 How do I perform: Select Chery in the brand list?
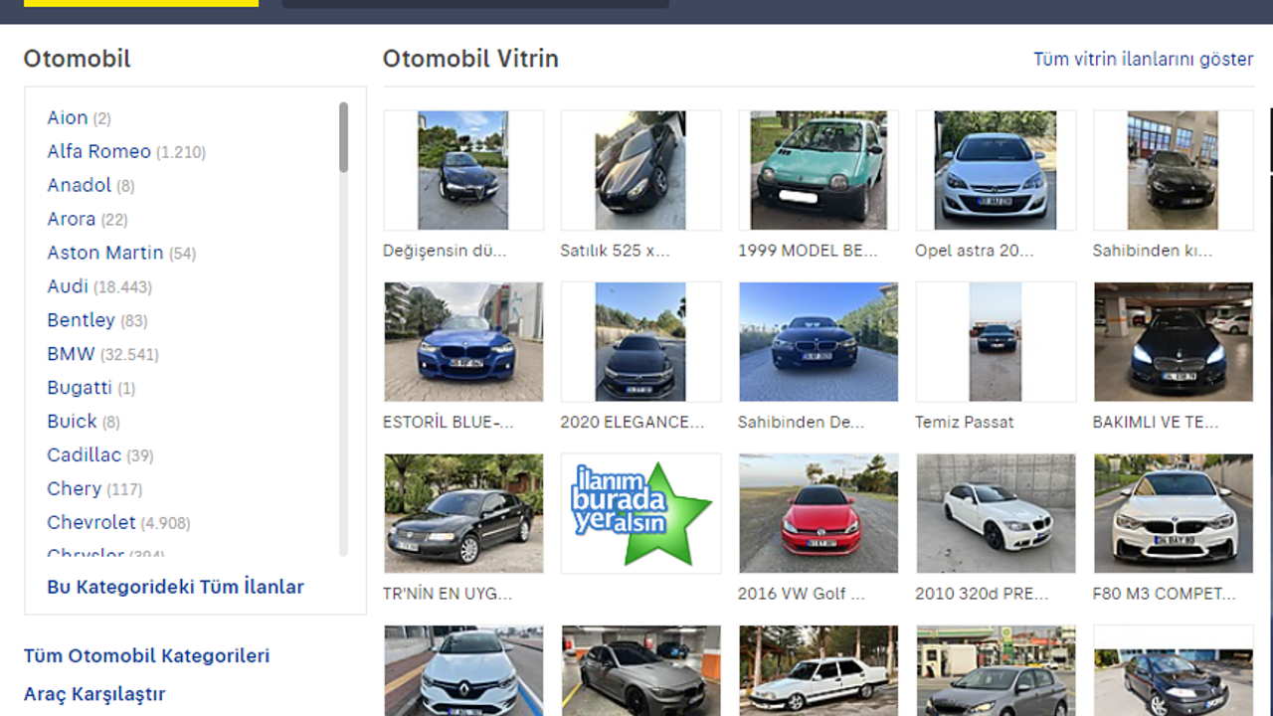point(74,489)
